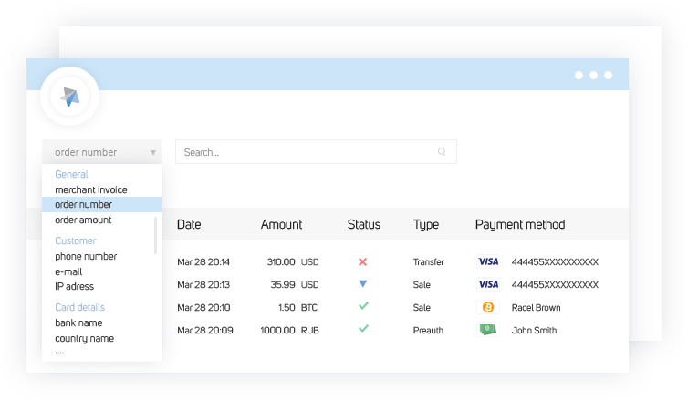Viewport: 688px width, 399px height.
Task: Choose order amount in the dropdown list
Action: click(x=83, y=220)
